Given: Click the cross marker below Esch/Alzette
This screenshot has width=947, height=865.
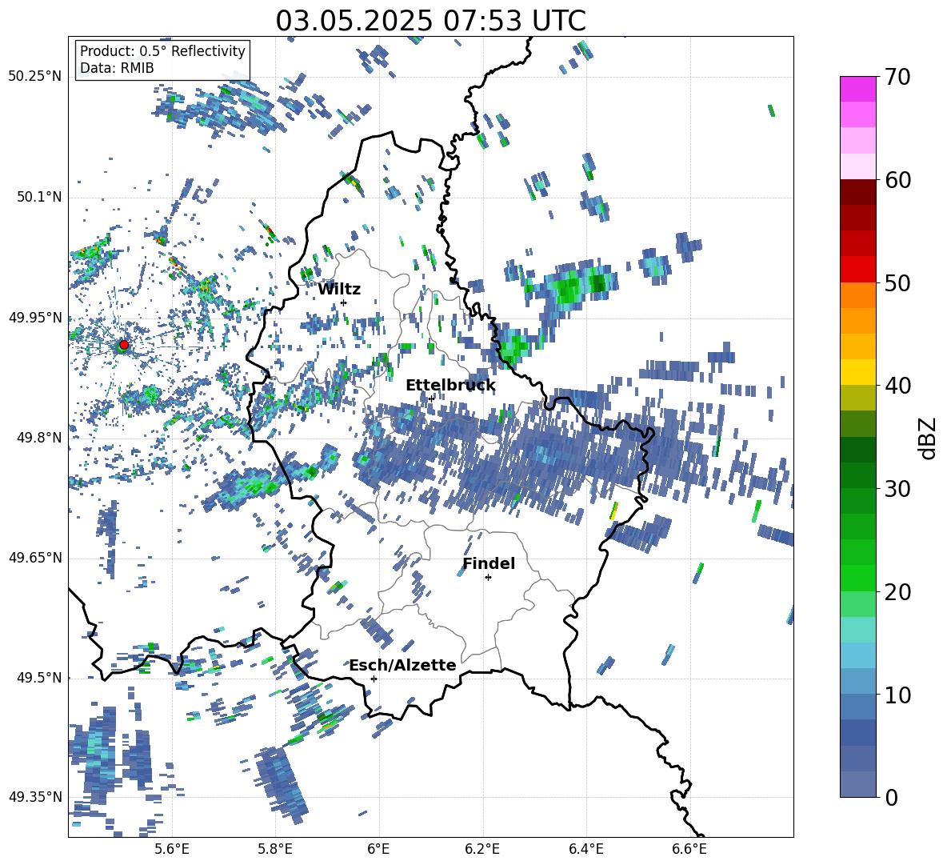Looking at the screenshot, I should tap(374, 679).
